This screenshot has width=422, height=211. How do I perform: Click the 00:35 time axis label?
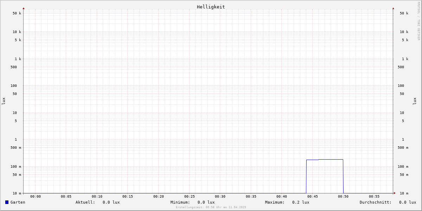pos(251,197)
